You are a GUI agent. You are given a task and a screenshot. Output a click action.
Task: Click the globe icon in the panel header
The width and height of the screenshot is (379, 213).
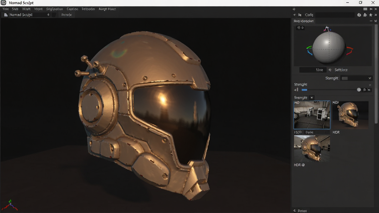click(x=359, y=15)
